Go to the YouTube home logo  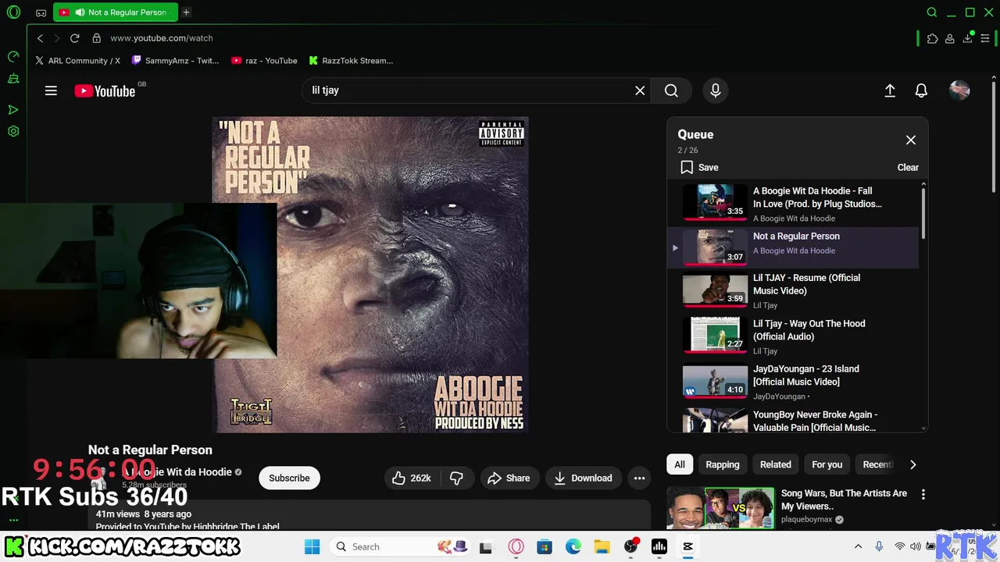click(105, 91)
